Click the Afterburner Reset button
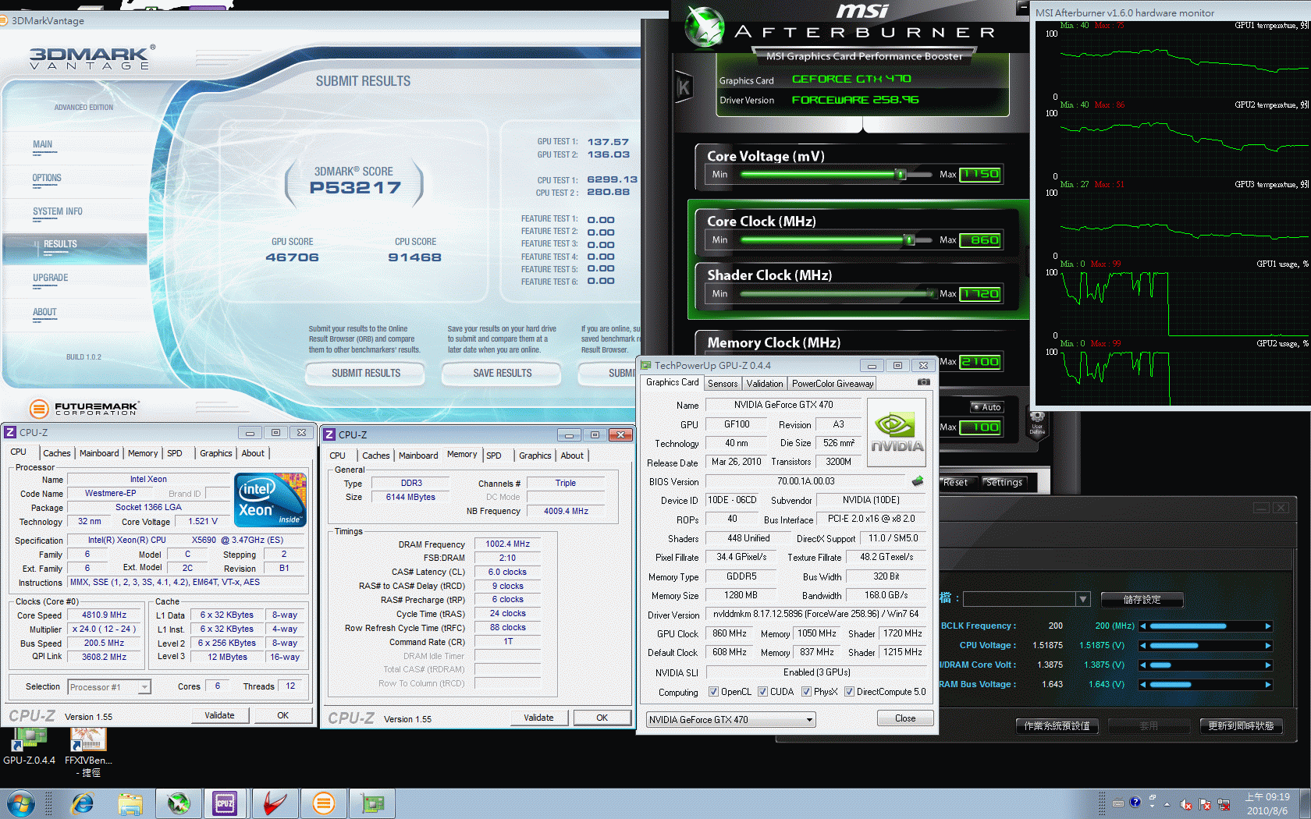Image resolution: width=1311 pixels, height=819 pixels. tap(956, 483)
